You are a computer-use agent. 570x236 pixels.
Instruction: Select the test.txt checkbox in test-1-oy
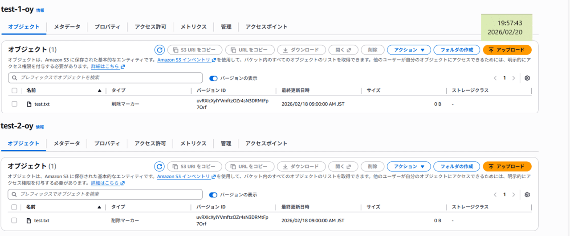click(14, 104)
